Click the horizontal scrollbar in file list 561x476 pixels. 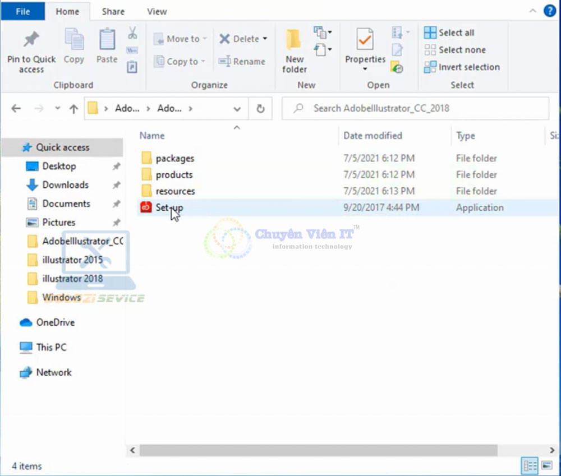pyautogui.click(x=318, y=450)
